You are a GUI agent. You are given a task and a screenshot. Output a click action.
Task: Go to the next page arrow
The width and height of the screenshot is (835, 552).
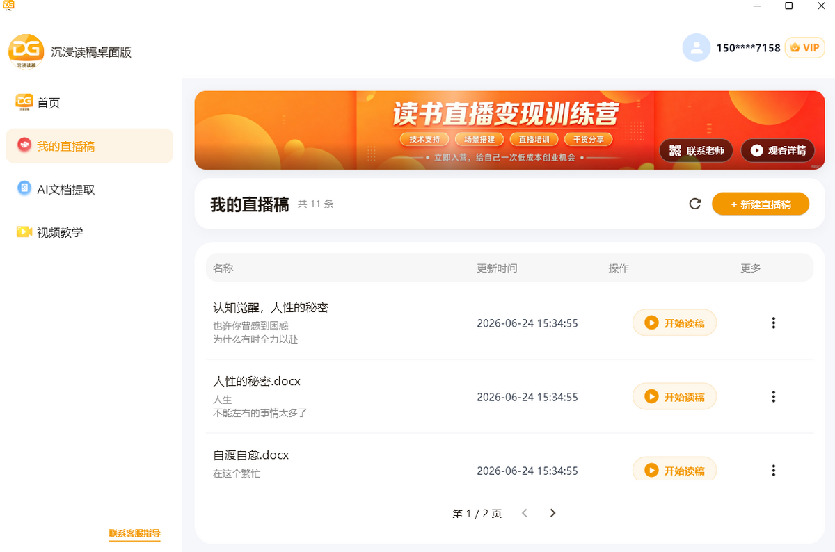[552, 513]
